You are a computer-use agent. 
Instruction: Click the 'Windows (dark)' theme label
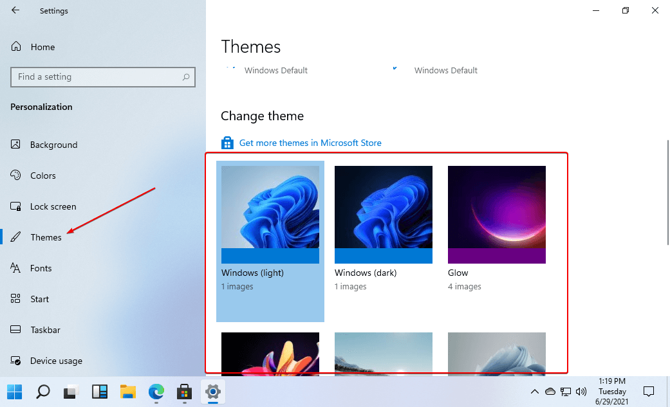[366, 273]
